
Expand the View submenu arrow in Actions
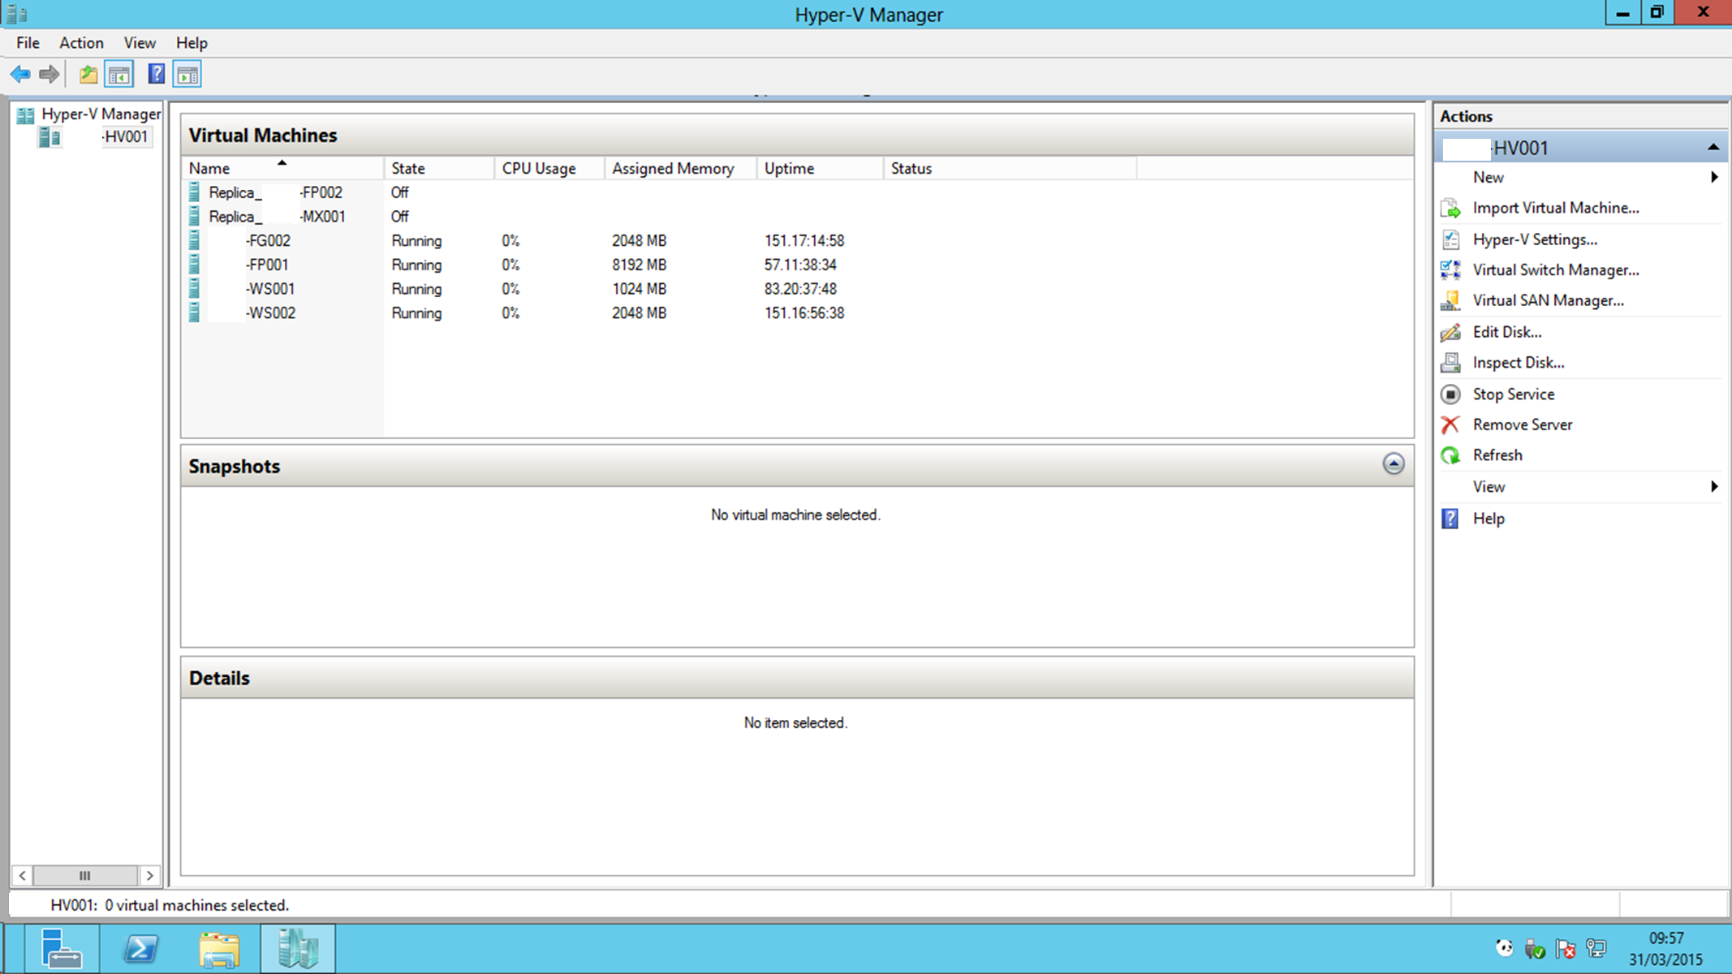point(1714,487)
